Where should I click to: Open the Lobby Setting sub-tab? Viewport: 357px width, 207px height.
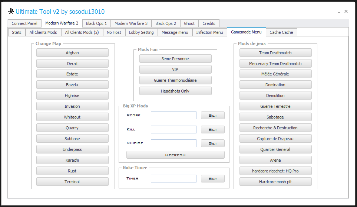[x=141, y=32]
